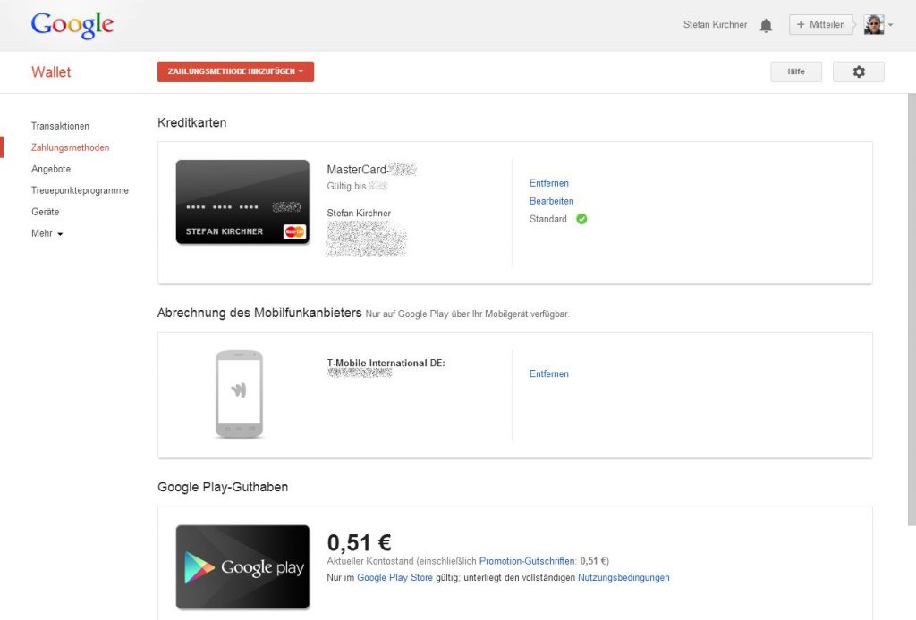Open the notifications bell icon
Viewport: 916px width, 620px height.
(766, 25)
